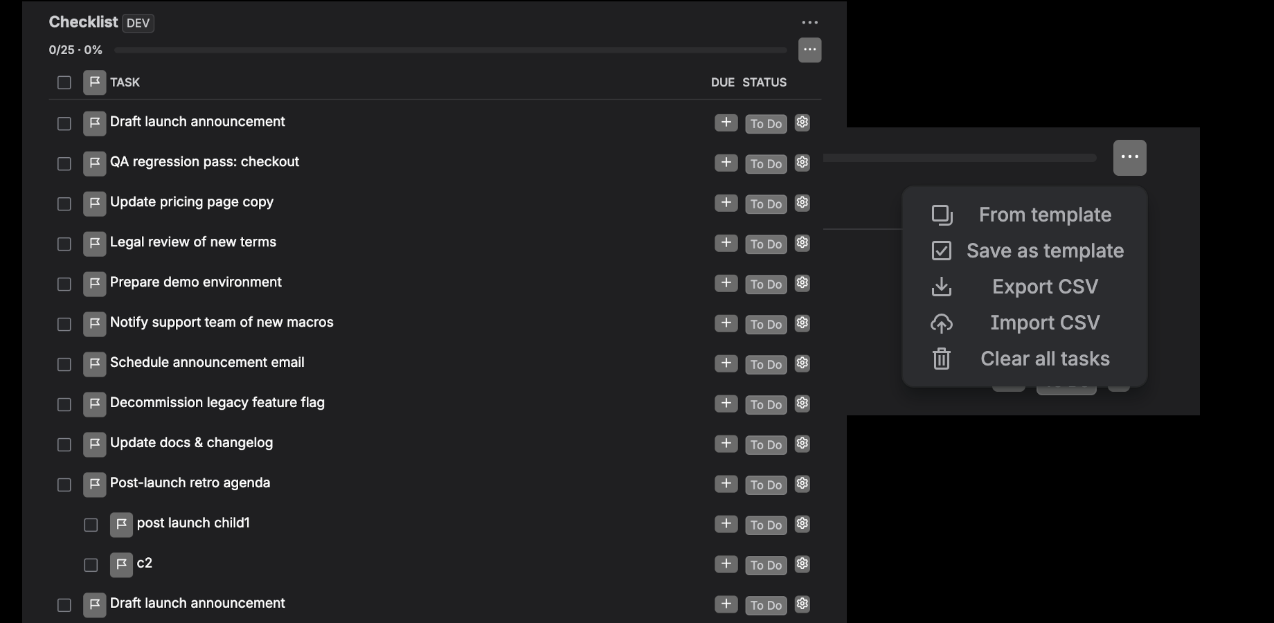The height and width of the screenshot is (623, 1274).
Task: Add due date plus on Schedule announcement email
Action: [726, 363]
